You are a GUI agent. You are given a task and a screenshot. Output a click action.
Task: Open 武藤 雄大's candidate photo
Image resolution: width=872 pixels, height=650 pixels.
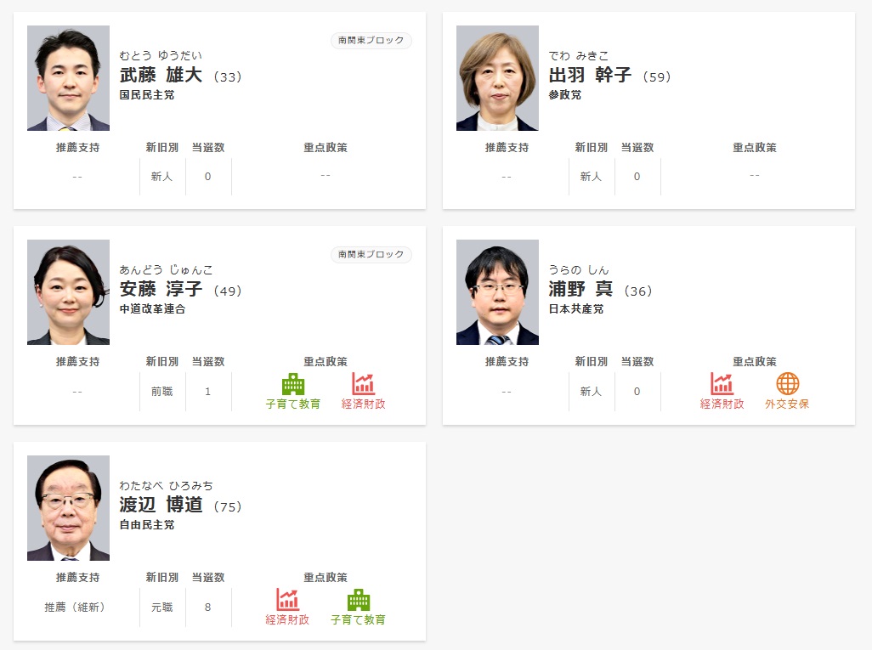coord(68,78)
